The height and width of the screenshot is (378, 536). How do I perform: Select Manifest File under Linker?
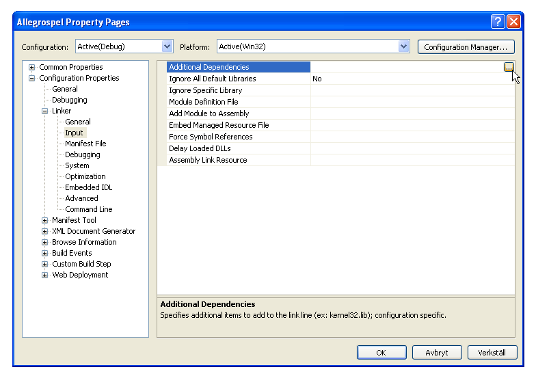coord(85,144)
